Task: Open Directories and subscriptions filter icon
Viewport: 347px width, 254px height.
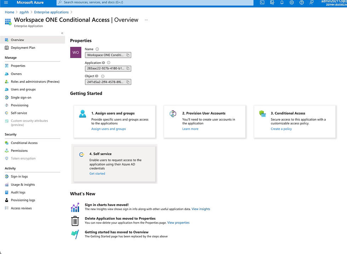Action: pyautogui.click(x=272, y=2)
